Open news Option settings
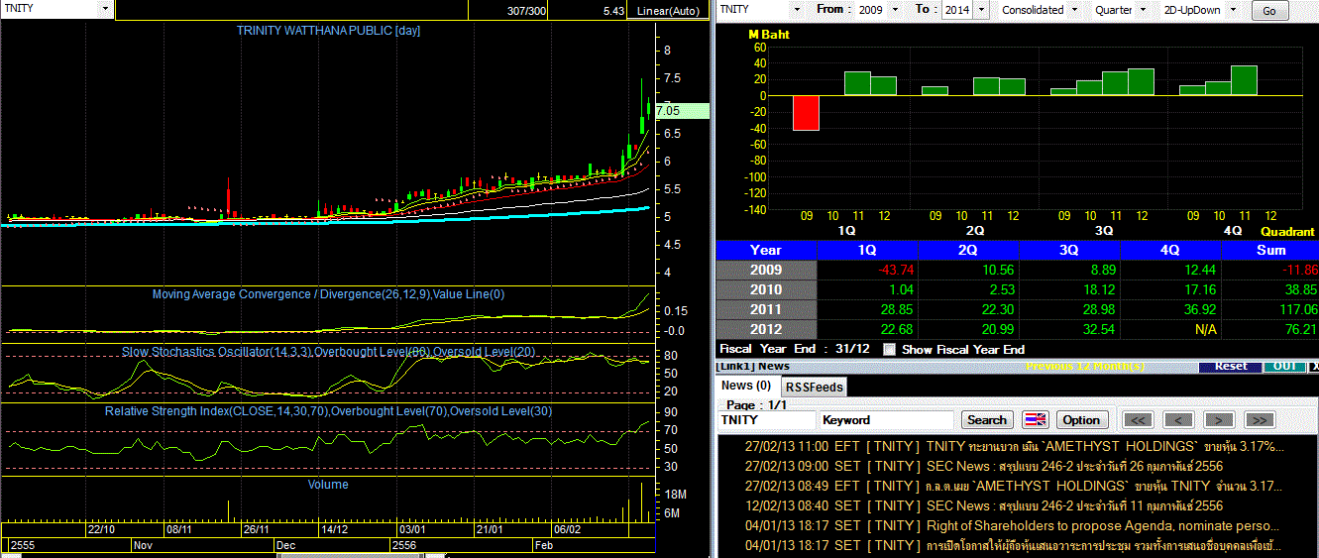This screenshot has height=558, width=1319. [x=1081, y=420]
